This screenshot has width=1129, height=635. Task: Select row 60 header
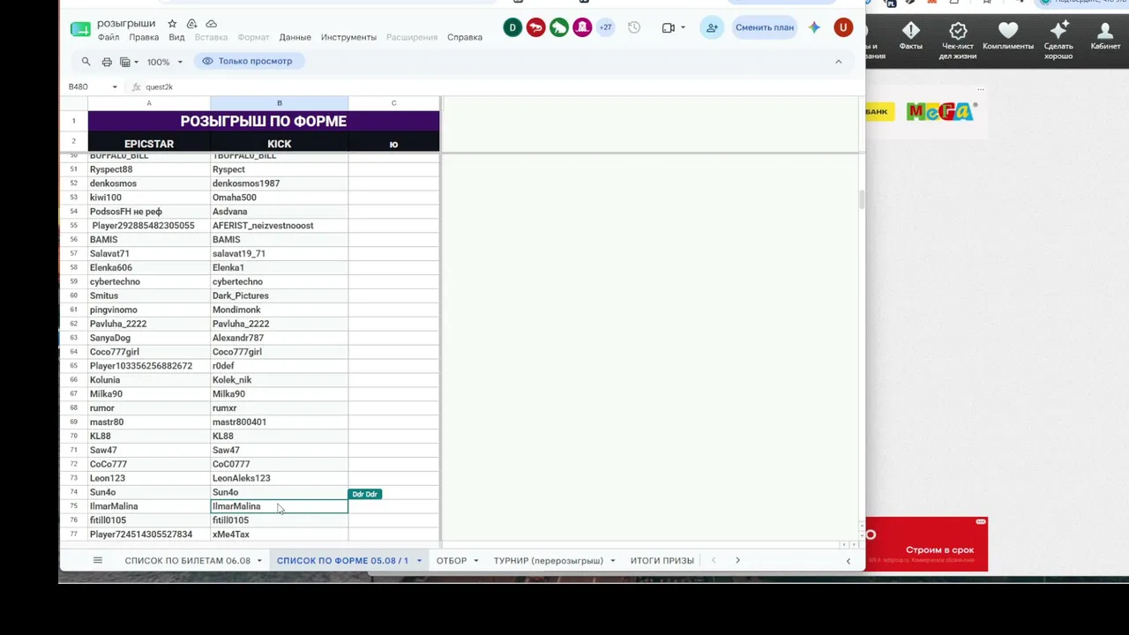[x=73, y=295]
